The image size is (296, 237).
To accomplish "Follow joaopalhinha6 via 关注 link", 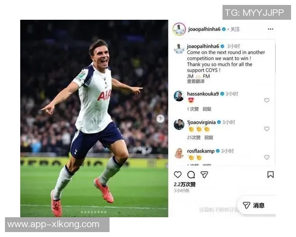I will pyautogui.click(x=235, y=29).
